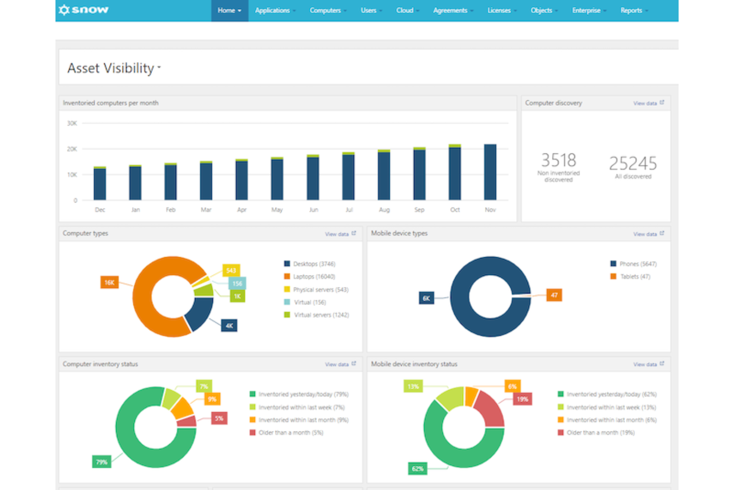Click the Computer inventory status external-link icon

[x=354, y=363]
